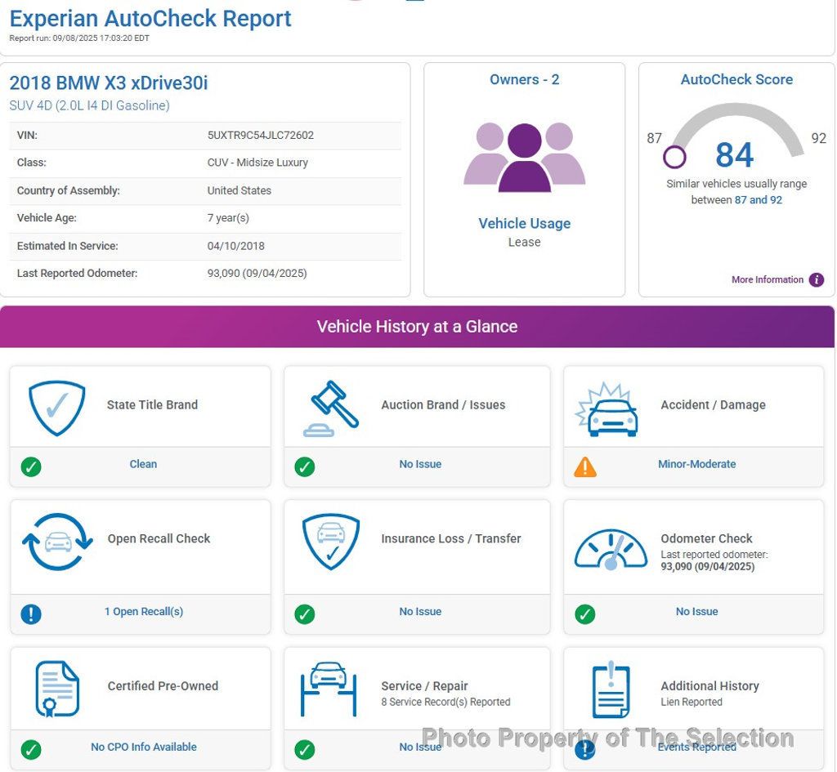Click the odometer reading under Odometer Check
Image resolution: width=837 pixels, height=772 pixels.
(x=707, y=567)
